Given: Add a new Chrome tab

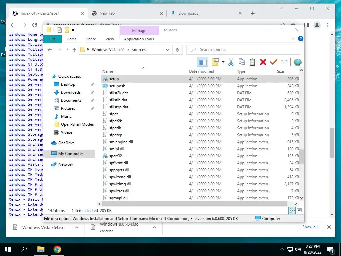Looking at the screenshot, I should 252,13.
